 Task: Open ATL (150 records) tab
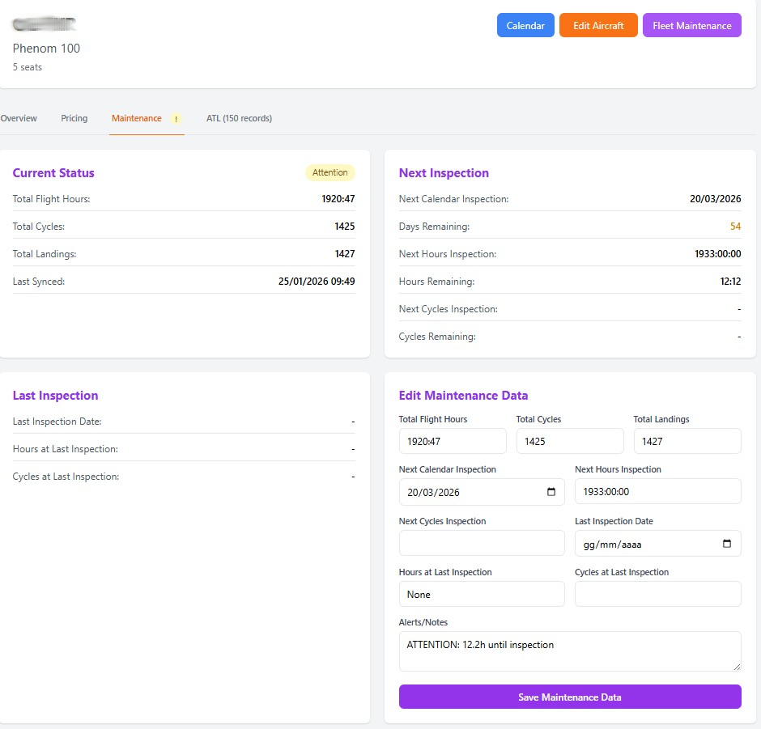(239, 118)
